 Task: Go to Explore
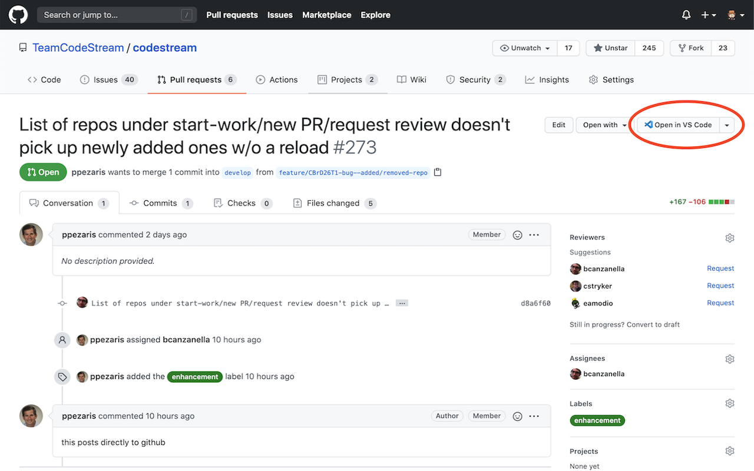click(375, 15)
